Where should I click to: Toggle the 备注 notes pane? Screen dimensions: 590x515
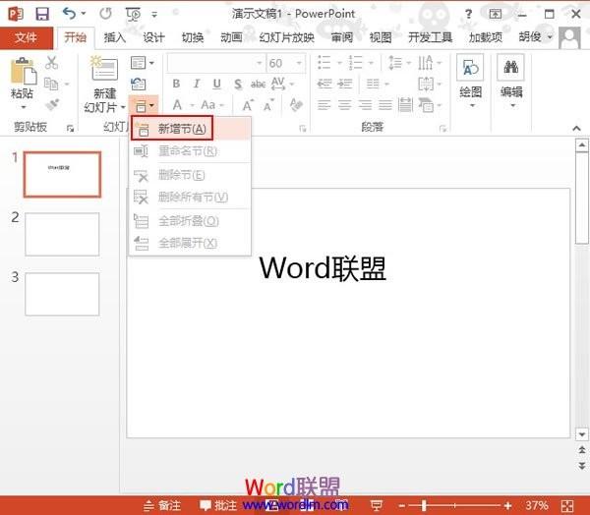[163, 505]
